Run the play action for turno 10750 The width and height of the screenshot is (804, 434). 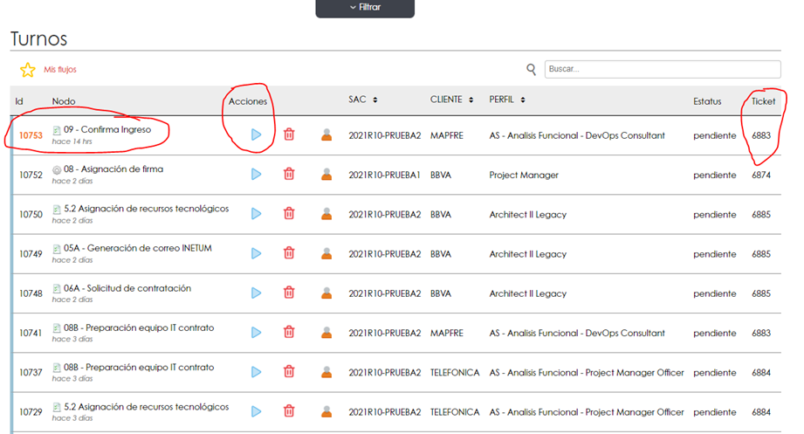coord(257,214)
